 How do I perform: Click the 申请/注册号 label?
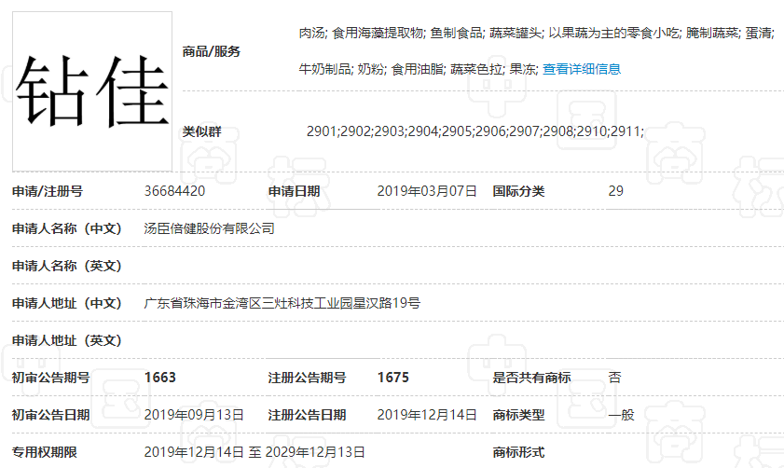point(48,191)
